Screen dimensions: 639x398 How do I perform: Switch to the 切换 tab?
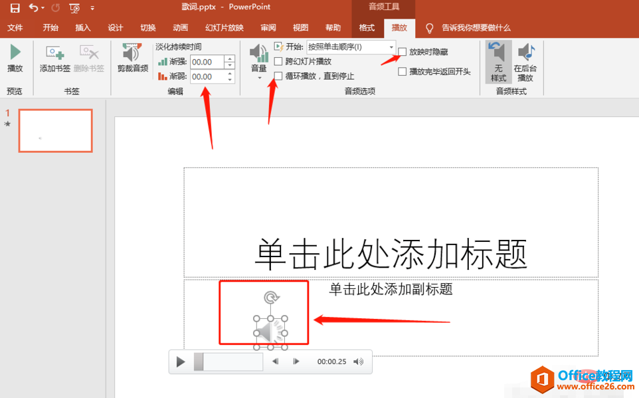click(x=148, y=28)
